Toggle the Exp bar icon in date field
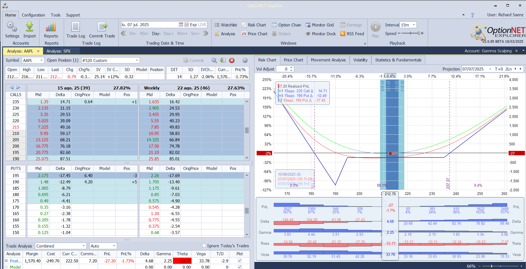 click(187, 25)
